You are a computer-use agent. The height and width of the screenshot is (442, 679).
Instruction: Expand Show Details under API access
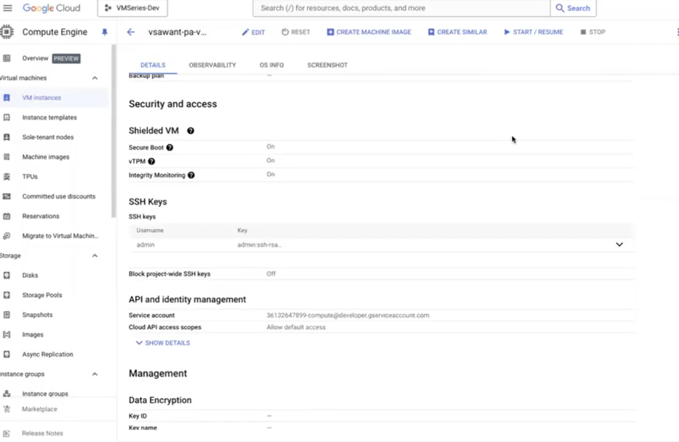(x=163, y=343)
